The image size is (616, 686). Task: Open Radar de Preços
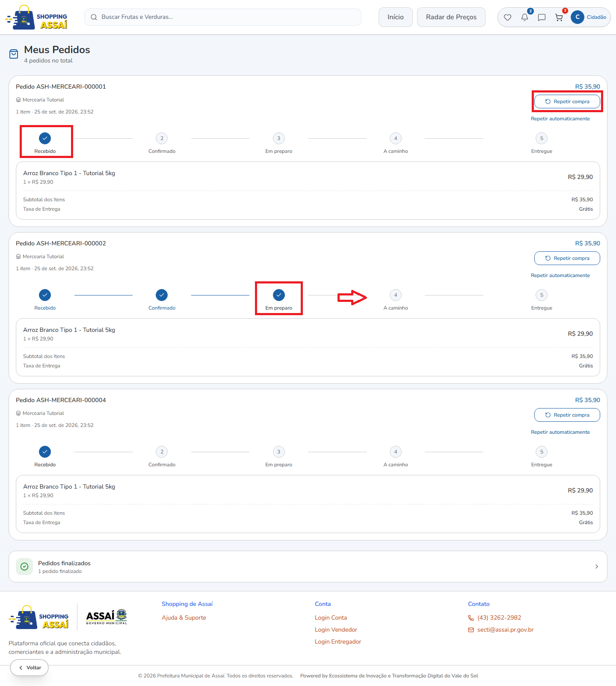451,17
